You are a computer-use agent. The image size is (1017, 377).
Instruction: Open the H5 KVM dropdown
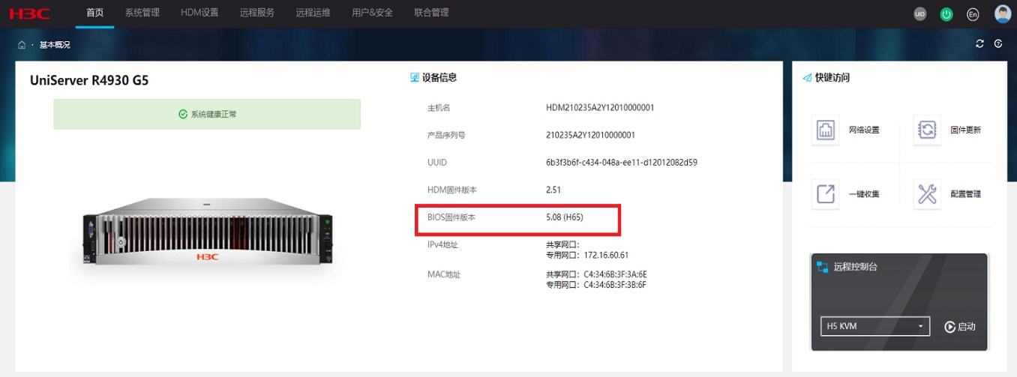875,326
